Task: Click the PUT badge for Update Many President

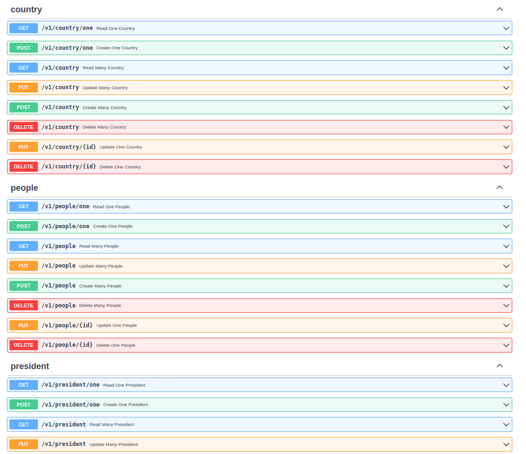Action: [24, 444]
